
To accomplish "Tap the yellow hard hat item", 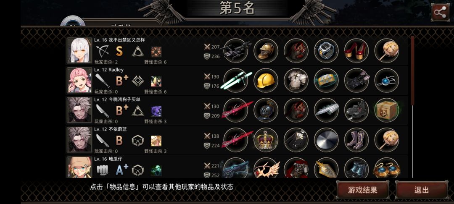I will click(266, 80).
